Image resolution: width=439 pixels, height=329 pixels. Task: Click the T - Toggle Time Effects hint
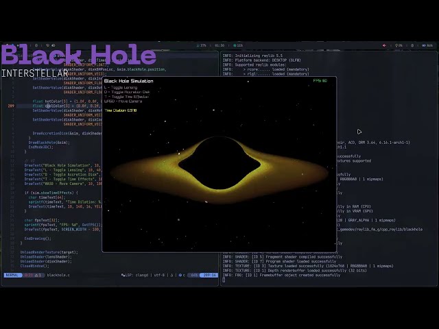(126, 97)
